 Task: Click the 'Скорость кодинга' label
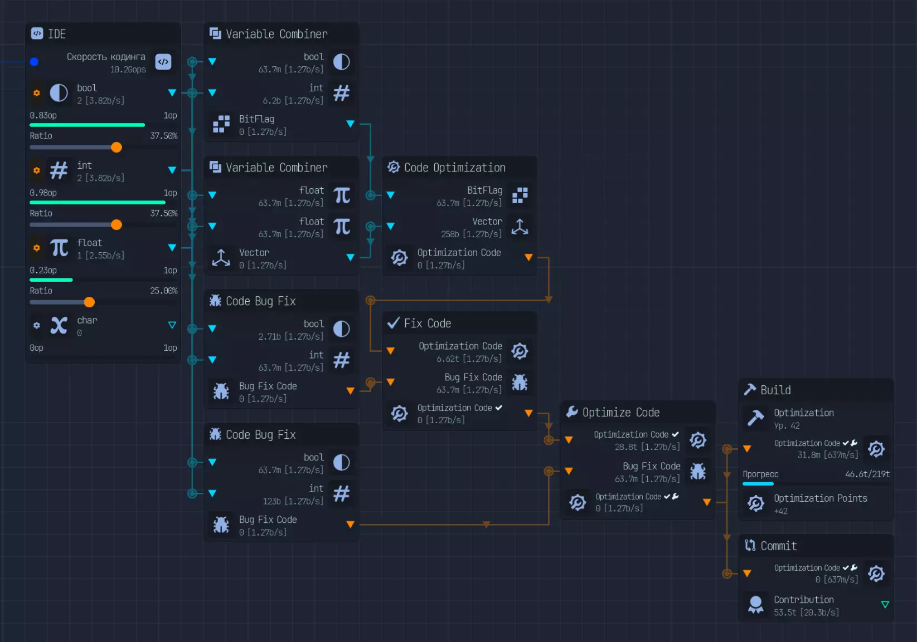[106, 57]
